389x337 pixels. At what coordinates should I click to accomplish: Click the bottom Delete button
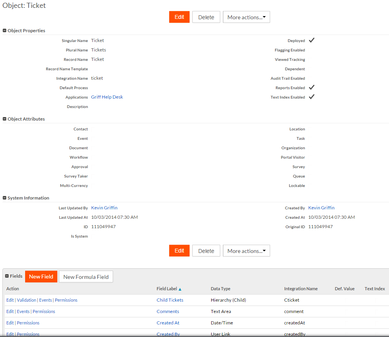click(x=206, y=251)
